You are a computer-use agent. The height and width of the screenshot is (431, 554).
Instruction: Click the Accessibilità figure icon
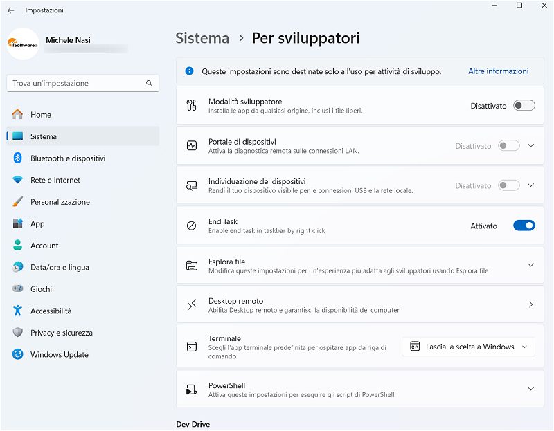tap(18, 311)
